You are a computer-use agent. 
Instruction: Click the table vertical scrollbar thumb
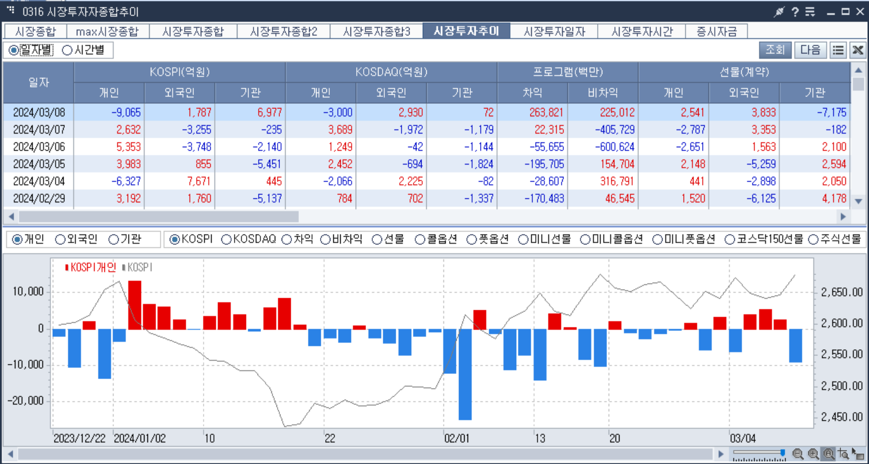[858, 84]
